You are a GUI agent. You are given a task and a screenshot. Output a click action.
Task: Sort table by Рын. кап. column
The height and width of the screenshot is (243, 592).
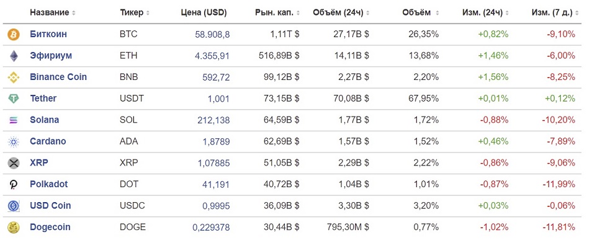(277, 12)
